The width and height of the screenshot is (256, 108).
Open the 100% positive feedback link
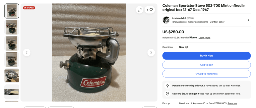pos(179,22)
